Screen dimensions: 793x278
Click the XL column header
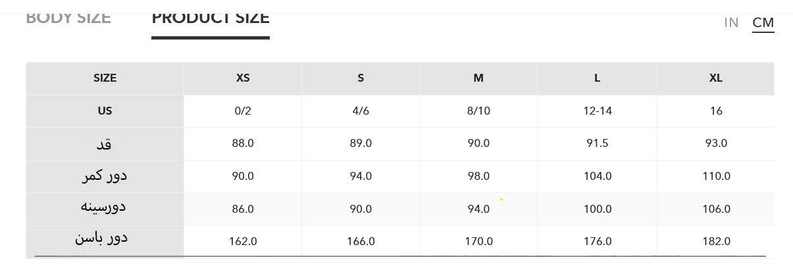coord(716,78)
